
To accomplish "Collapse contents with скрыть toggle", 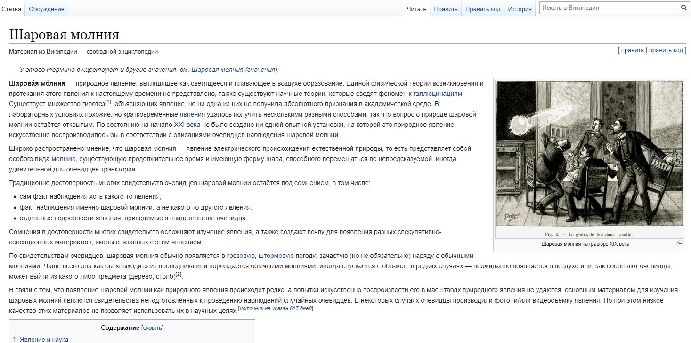I will point(152,327).
